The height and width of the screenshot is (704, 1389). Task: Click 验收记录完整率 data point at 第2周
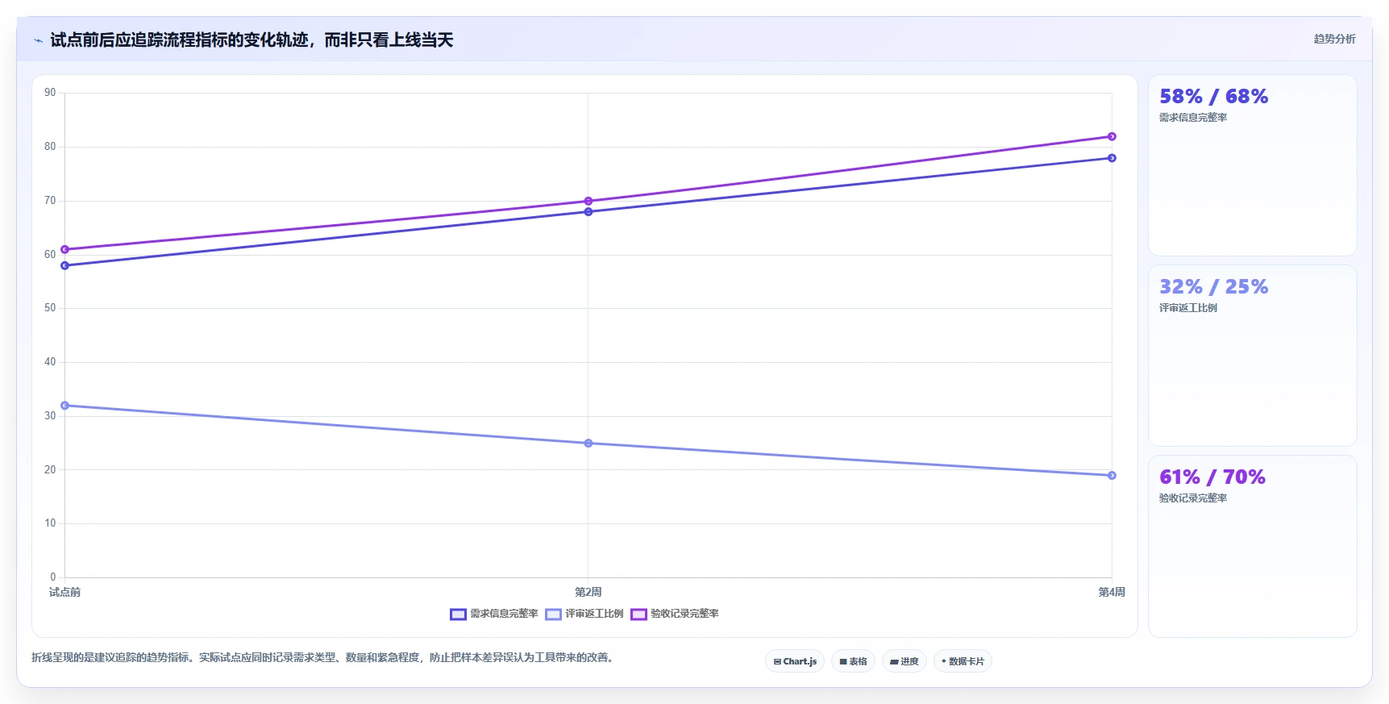click(588, 201)
